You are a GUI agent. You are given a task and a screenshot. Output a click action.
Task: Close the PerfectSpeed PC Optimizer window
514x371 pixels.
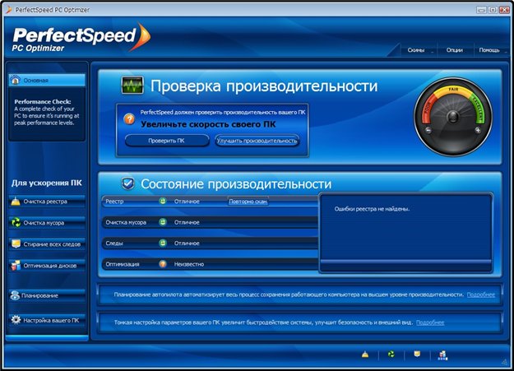(x=504, y=10)
